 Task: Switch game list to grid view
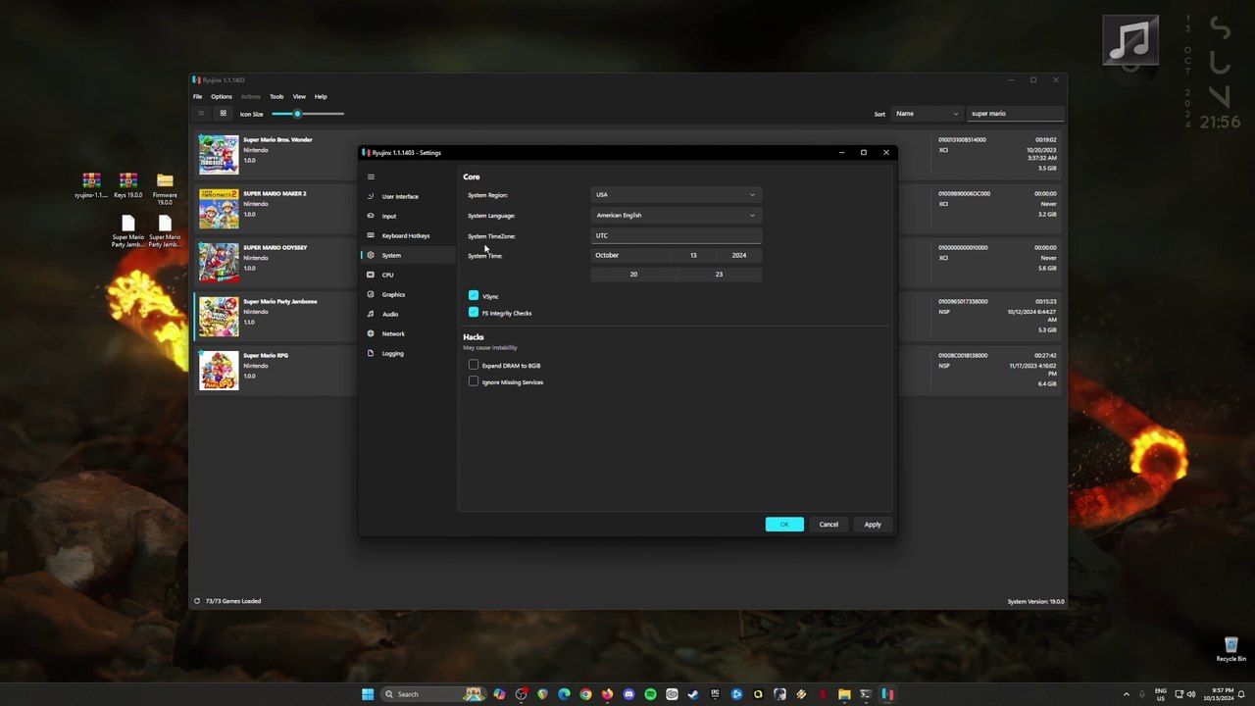pyautogui.click(x=223, y=114)
